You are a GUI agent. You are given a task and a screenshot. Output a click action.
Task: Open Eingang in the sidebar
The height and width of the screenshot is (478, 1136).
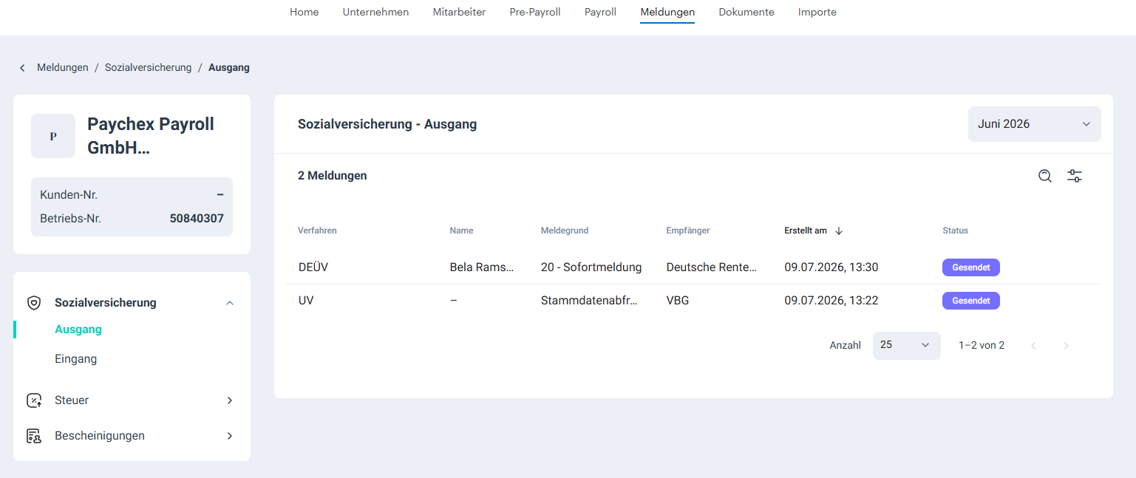pyautogui.click(x=76, y=359)
